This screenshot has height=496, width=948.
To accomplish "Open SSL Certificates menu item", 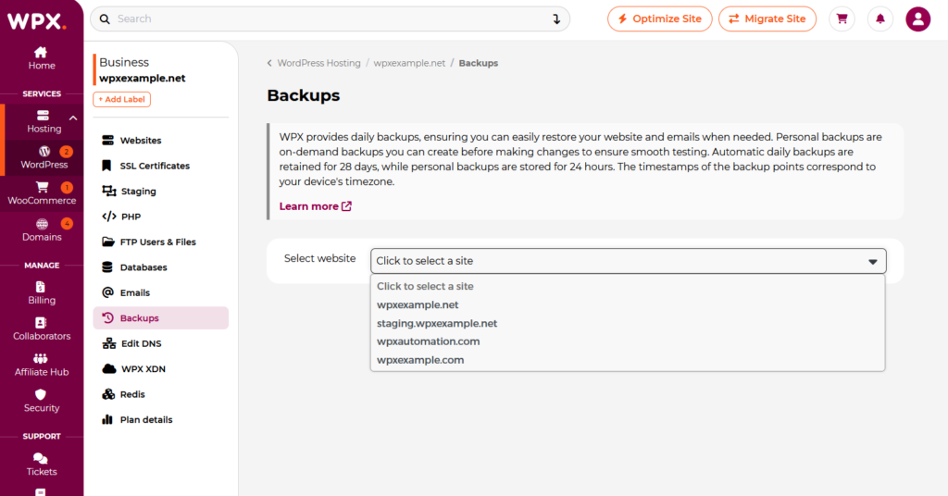I will tap(161, 166).
